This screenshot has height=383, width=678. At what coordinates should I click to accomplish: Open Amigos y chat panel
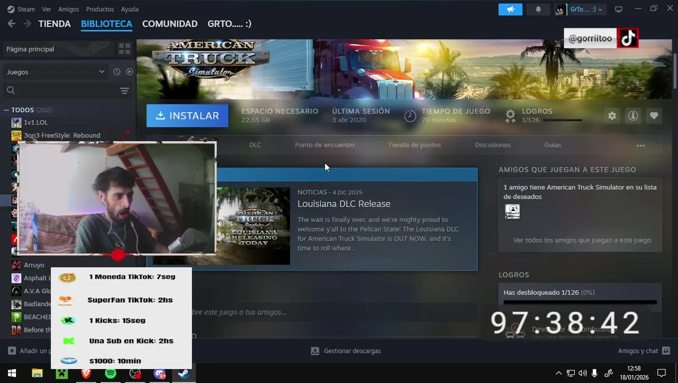644,351
